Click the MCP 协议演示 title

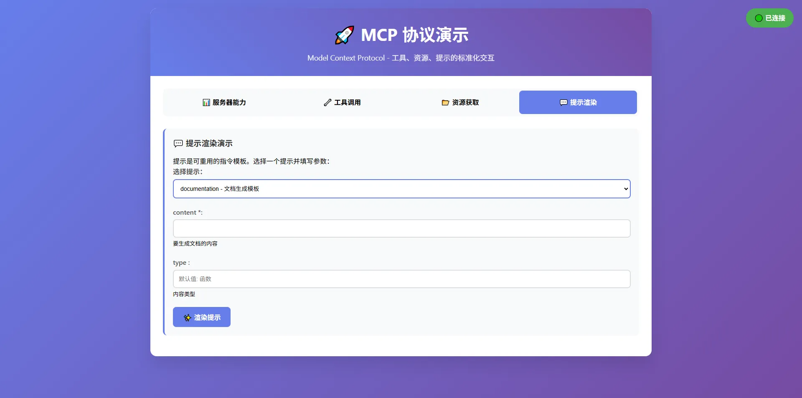click(414, 35)
